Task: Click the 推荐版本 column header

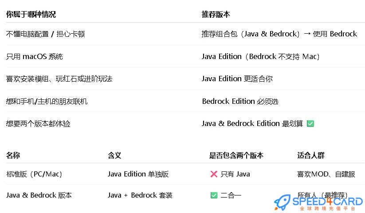Action: click(216, 15)
